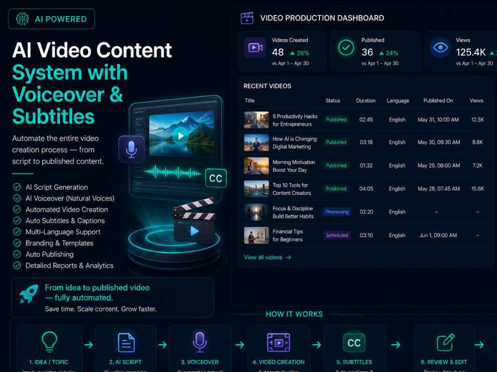
Task: Click the 4. VIDEO CREATION step label
Action: click(x=278, y=362)
